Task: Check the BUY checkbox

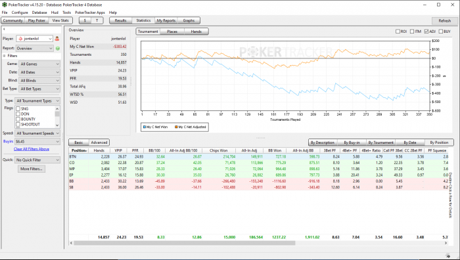Action: click(441, 32)
